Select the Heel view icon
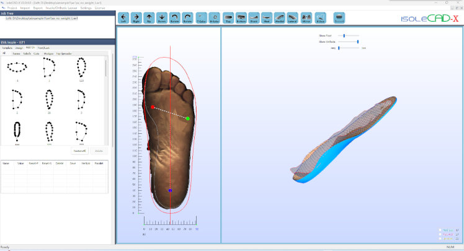Viewport: 464px width, 251px height. coord(266,18)
